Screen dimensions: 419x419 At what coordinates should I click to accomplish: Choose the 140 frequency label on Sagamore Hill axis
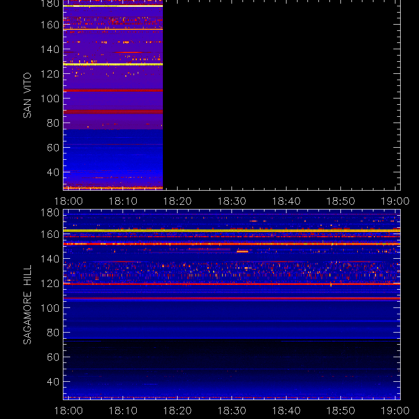click(50, 259)
